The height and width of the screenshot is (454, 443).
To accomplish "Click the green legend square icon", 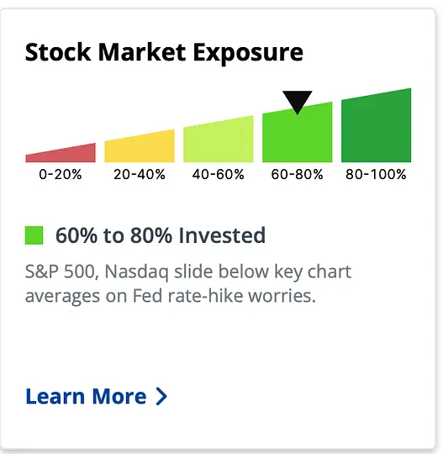I will [34, 235].
